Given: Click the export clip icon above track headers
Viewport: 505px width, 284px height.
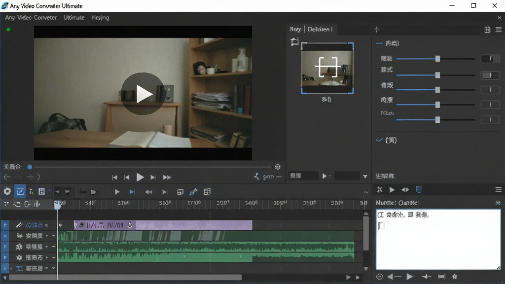Looking at the screenshot, I should 27,204.
